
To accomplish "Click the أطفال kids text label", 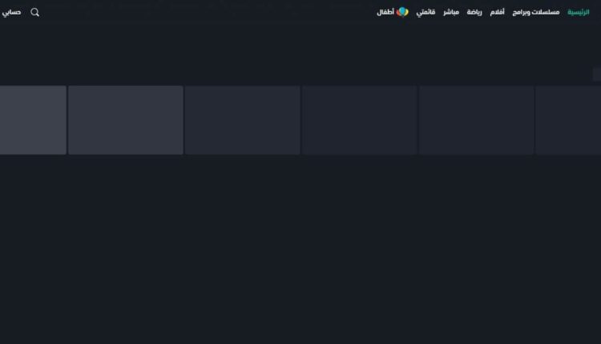I will pyautogui.click(x=385, y=12).
